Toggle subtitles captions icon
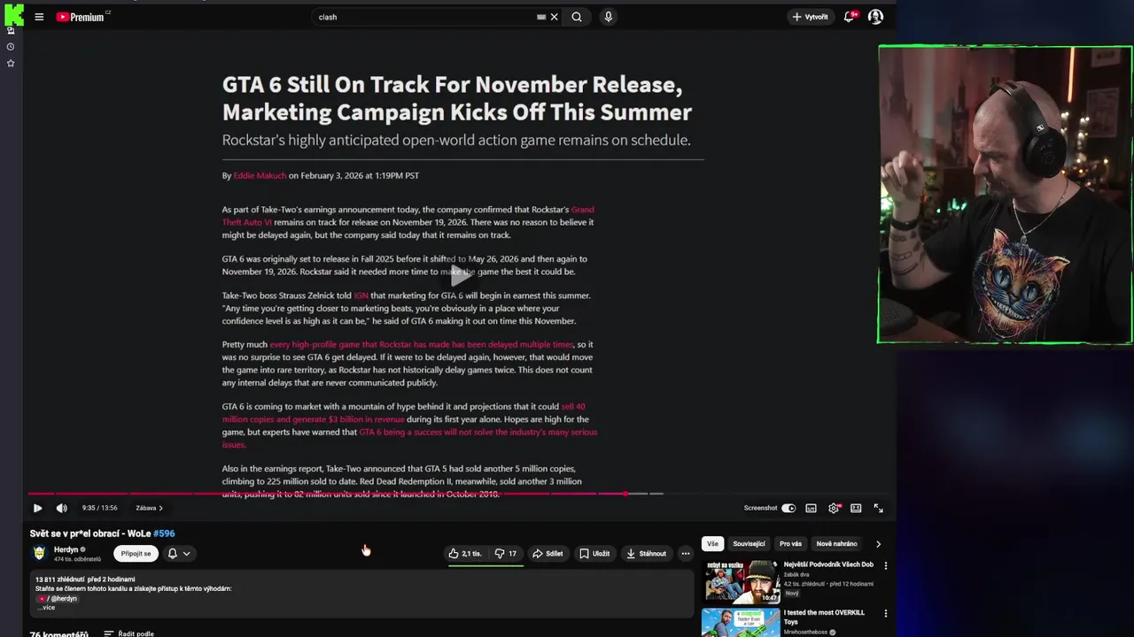The height and width of the screenshot is (637, 1134). tap(811, 508)
